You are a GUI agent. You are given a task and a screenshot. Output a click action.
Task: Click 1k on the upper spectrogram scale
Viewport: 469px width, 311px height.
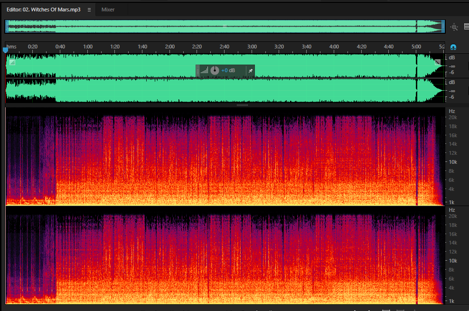(451, 202)
